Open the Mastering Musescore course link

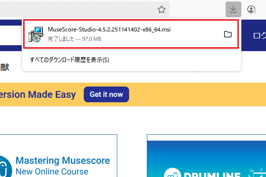tap(63, 160)
